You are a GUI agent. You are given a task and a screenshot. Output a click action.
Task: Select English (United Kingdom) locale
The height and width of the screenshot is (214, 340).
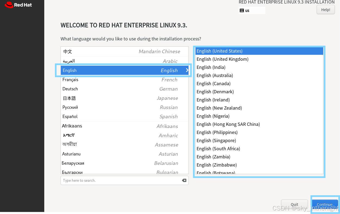(259, 59)
